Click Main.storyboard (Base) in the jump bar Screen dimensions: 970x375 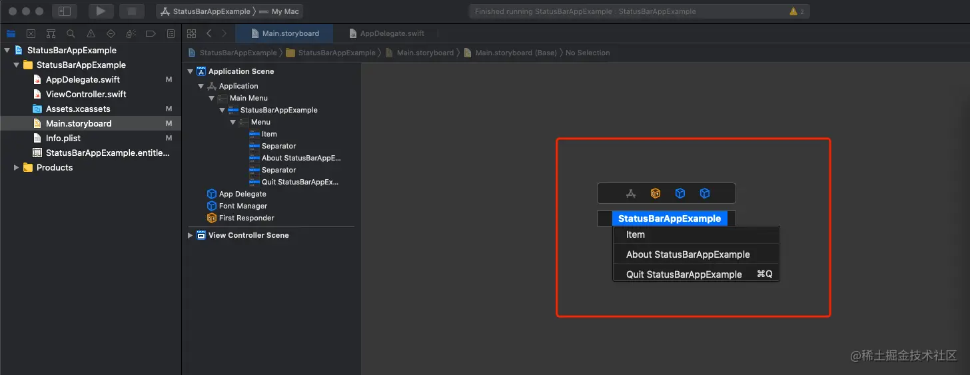point(510,53)
